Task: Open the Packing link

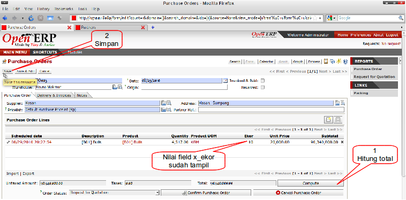Action: click(360, 93)
